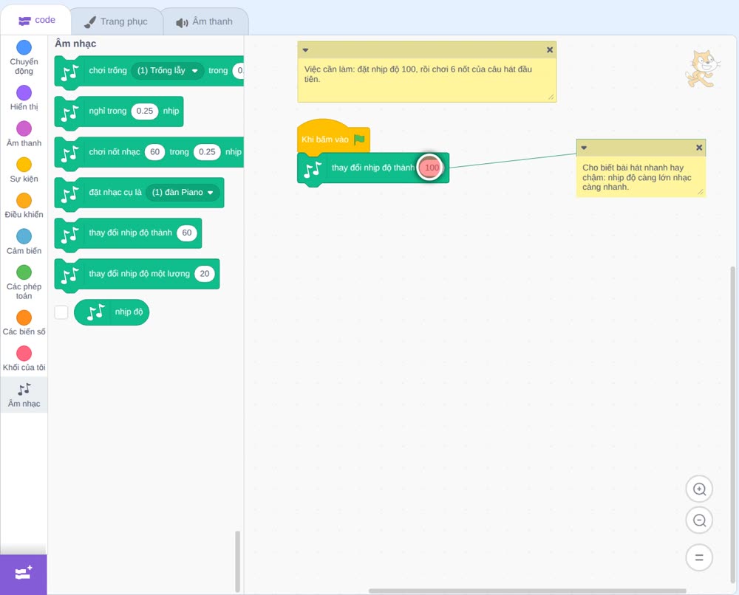Tick the nhịp độ reporter checkbox
The height and width of the screenshot is (595, 739).
tap(61, 312)
